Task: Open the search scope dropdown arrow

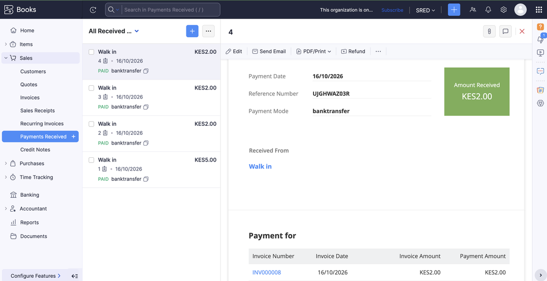Action: coord(118,10)
